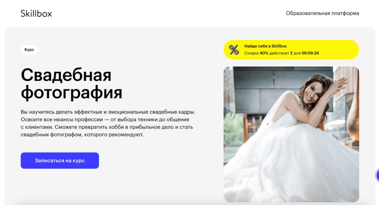379x205 pixels.
Task: Click the word "фотография" in heading
Action: [72, 92]
